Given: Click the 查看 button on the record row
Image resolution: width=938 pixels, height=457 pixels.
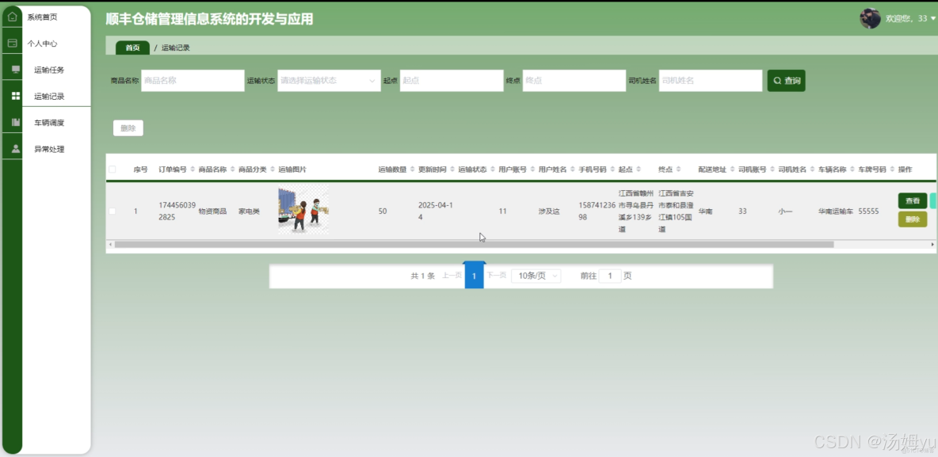Looking at the screenshot, I should click(912, 200).
